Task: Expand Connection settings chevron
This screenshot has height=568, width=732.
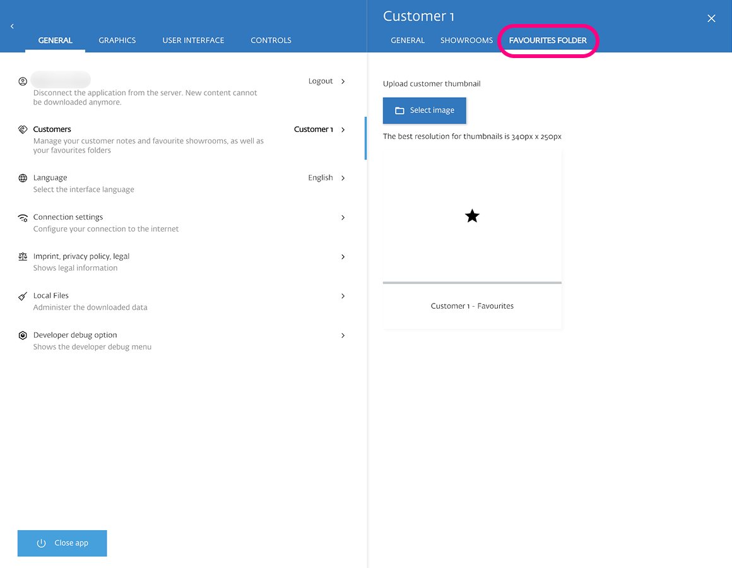Action: point(343,218)
